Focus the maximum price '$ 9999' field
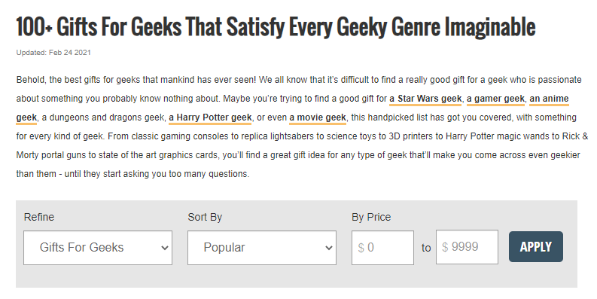Screen dimensions: 597x299 point(468,247)
